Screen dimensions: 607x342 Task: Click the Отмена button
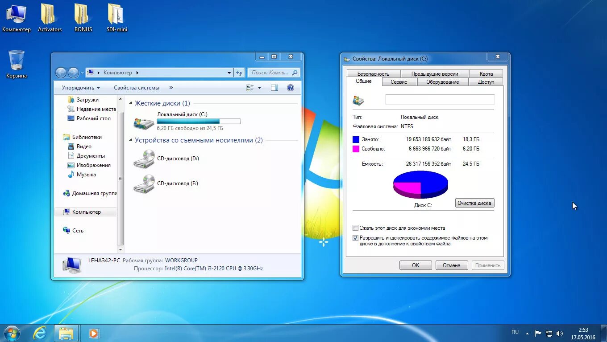point(452,265)
